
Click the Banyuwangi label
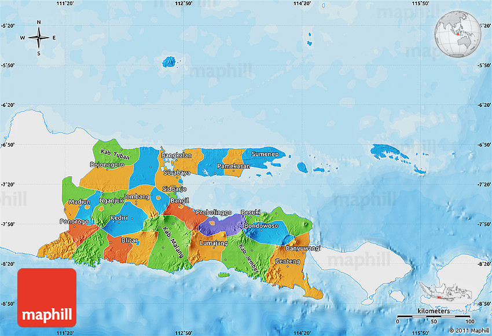click(303, 249)
